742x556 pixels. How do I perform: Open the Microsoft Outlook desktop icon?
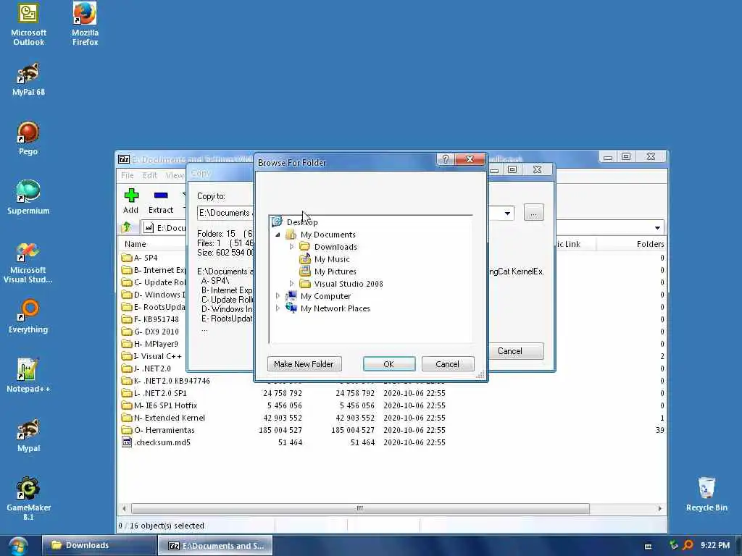(28, 24)
